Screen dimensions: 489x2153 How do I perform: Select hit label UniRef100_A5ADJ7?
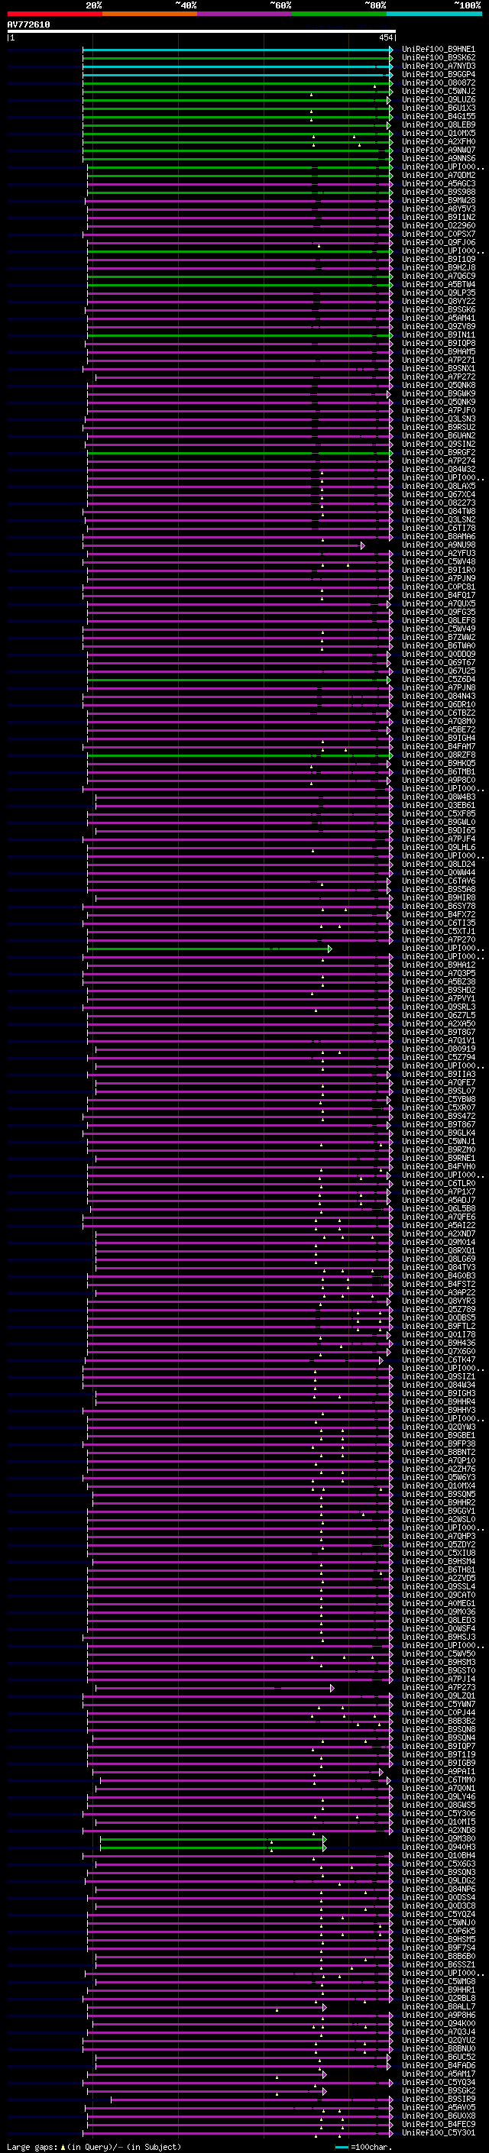pos(438,1201)
